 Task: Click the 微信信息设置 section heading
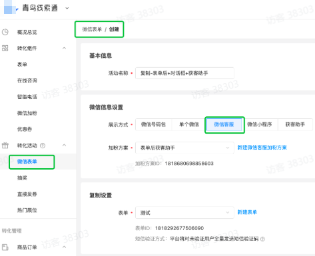point(106,107)
